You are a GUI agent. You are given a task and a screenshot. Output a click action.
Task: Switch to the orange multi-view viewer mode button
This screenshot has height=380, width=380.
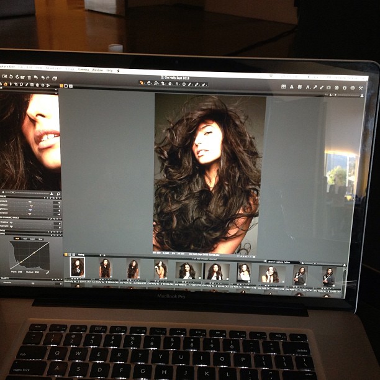pyautogui.click(x=61, y=86)
